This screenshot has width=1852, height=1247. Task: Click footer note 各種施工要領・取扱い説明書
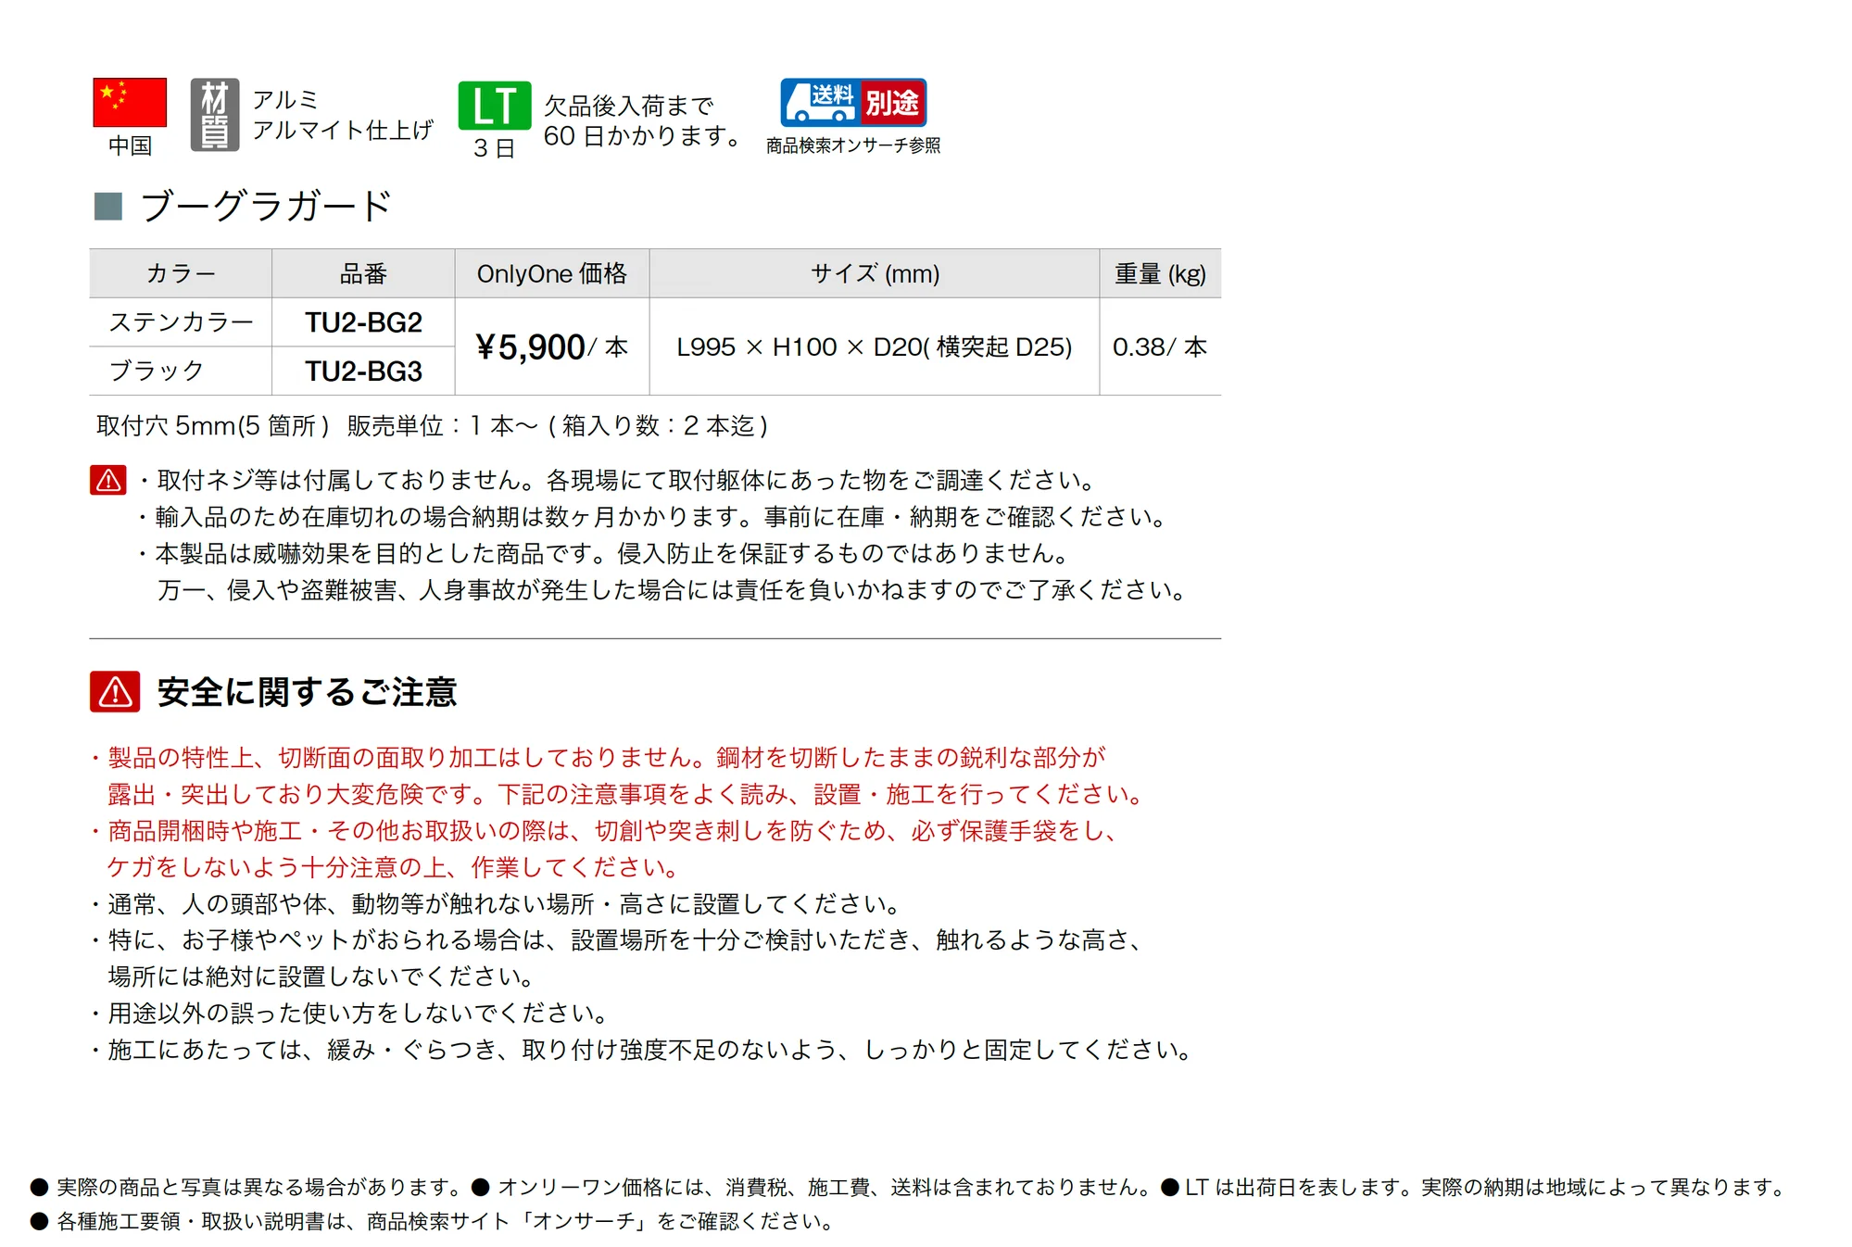coord(433,1221)
